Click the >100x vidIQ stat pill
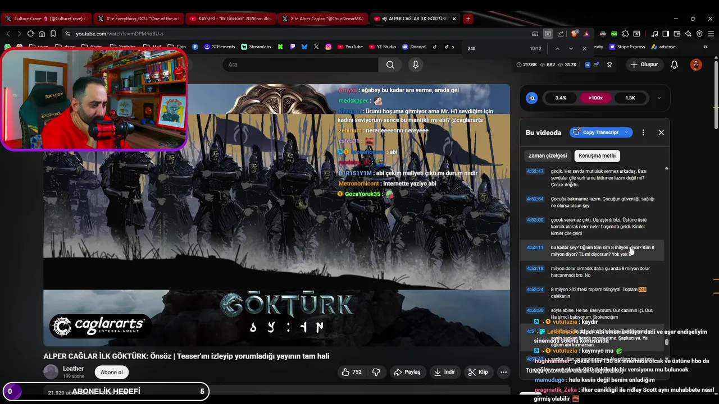The height and width of the screenshot is (404, 719). (x=595, y=98)
